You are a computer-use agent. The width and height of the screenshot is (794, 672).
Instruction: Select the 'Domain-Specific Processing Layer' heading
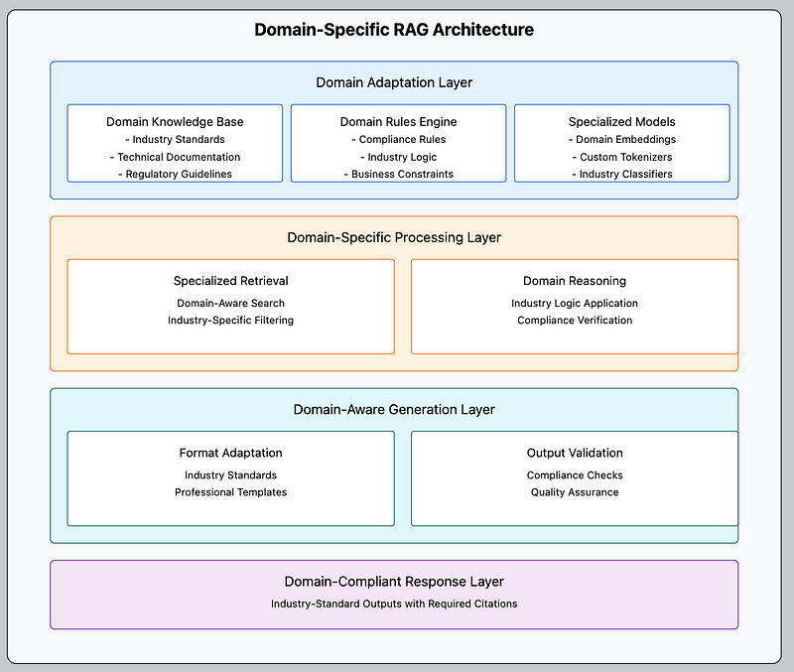click(x=394, y=237)
